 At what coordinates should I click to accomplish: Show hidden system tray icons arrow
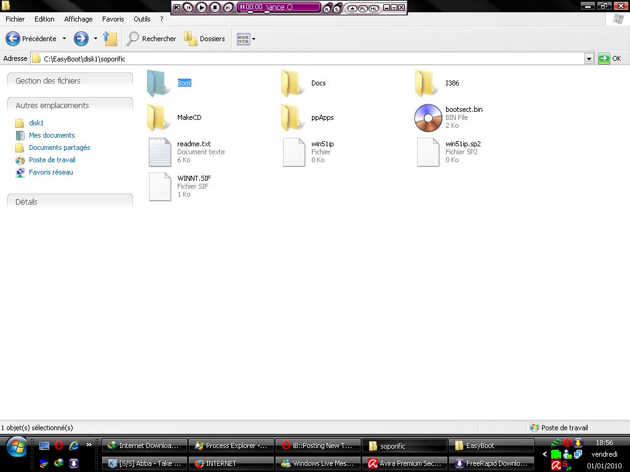coord(545,454)
